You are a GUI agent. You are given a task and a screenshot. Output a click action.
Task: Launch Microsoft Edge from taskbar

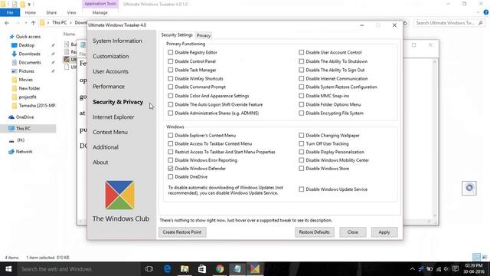(x=167, y=269)
